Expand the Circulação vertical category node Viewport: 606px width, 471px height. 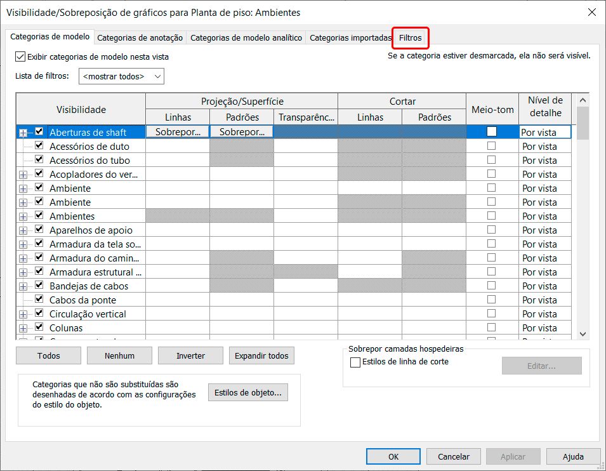click(x=23, y=314)
